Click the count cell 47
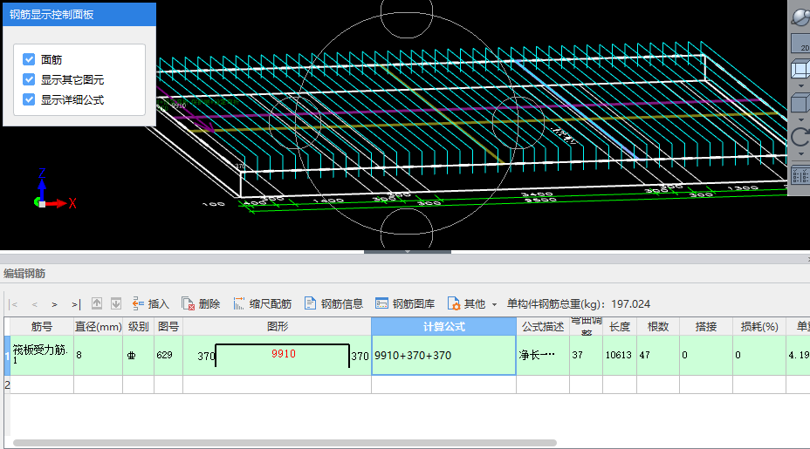The height and width of the screenshot is (449, 810). (x=658, y=355)
